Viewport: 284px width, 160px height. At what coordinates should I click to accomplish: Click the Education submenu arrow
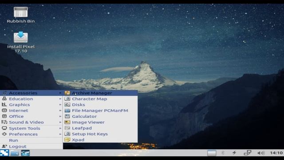pos(60,99)
